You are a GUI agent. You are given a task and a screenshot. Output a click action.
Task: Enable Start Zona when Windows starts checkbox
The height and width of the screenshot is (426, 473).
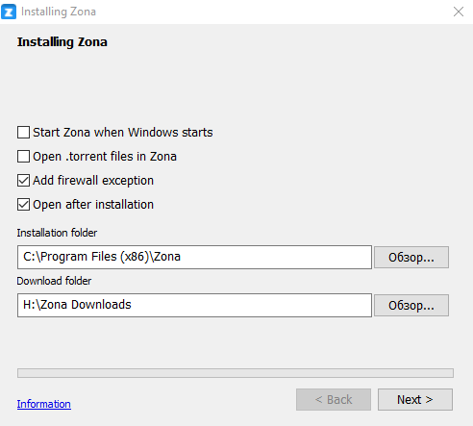[23, 132]
